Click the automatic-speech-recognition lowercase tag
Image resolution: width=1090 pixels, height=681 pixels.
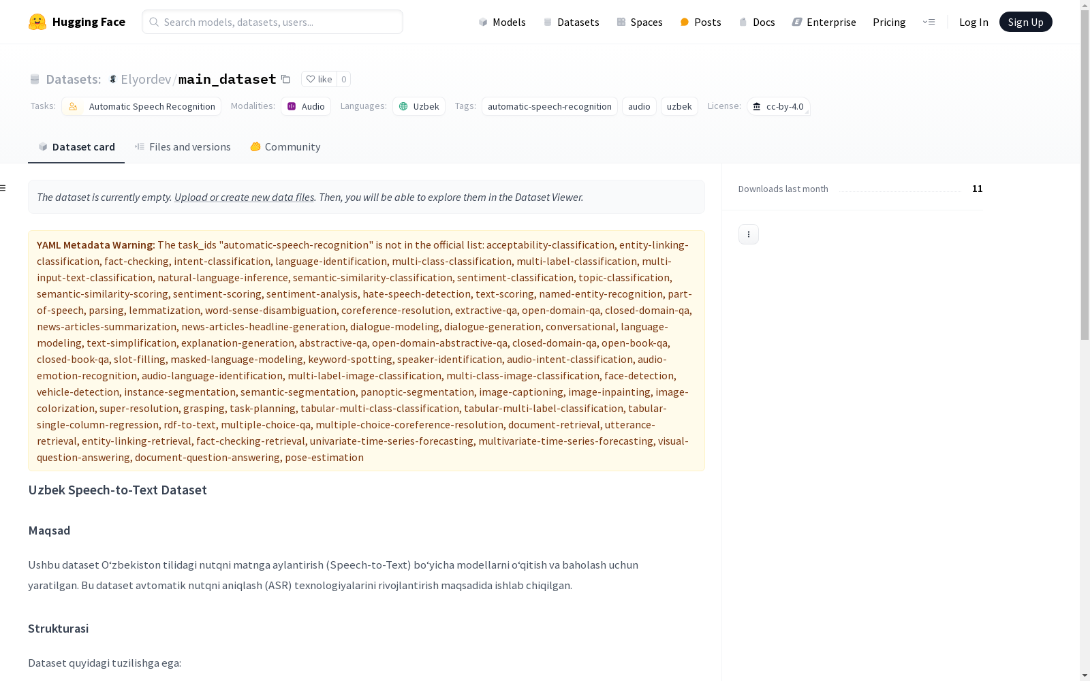click(550, 106)
